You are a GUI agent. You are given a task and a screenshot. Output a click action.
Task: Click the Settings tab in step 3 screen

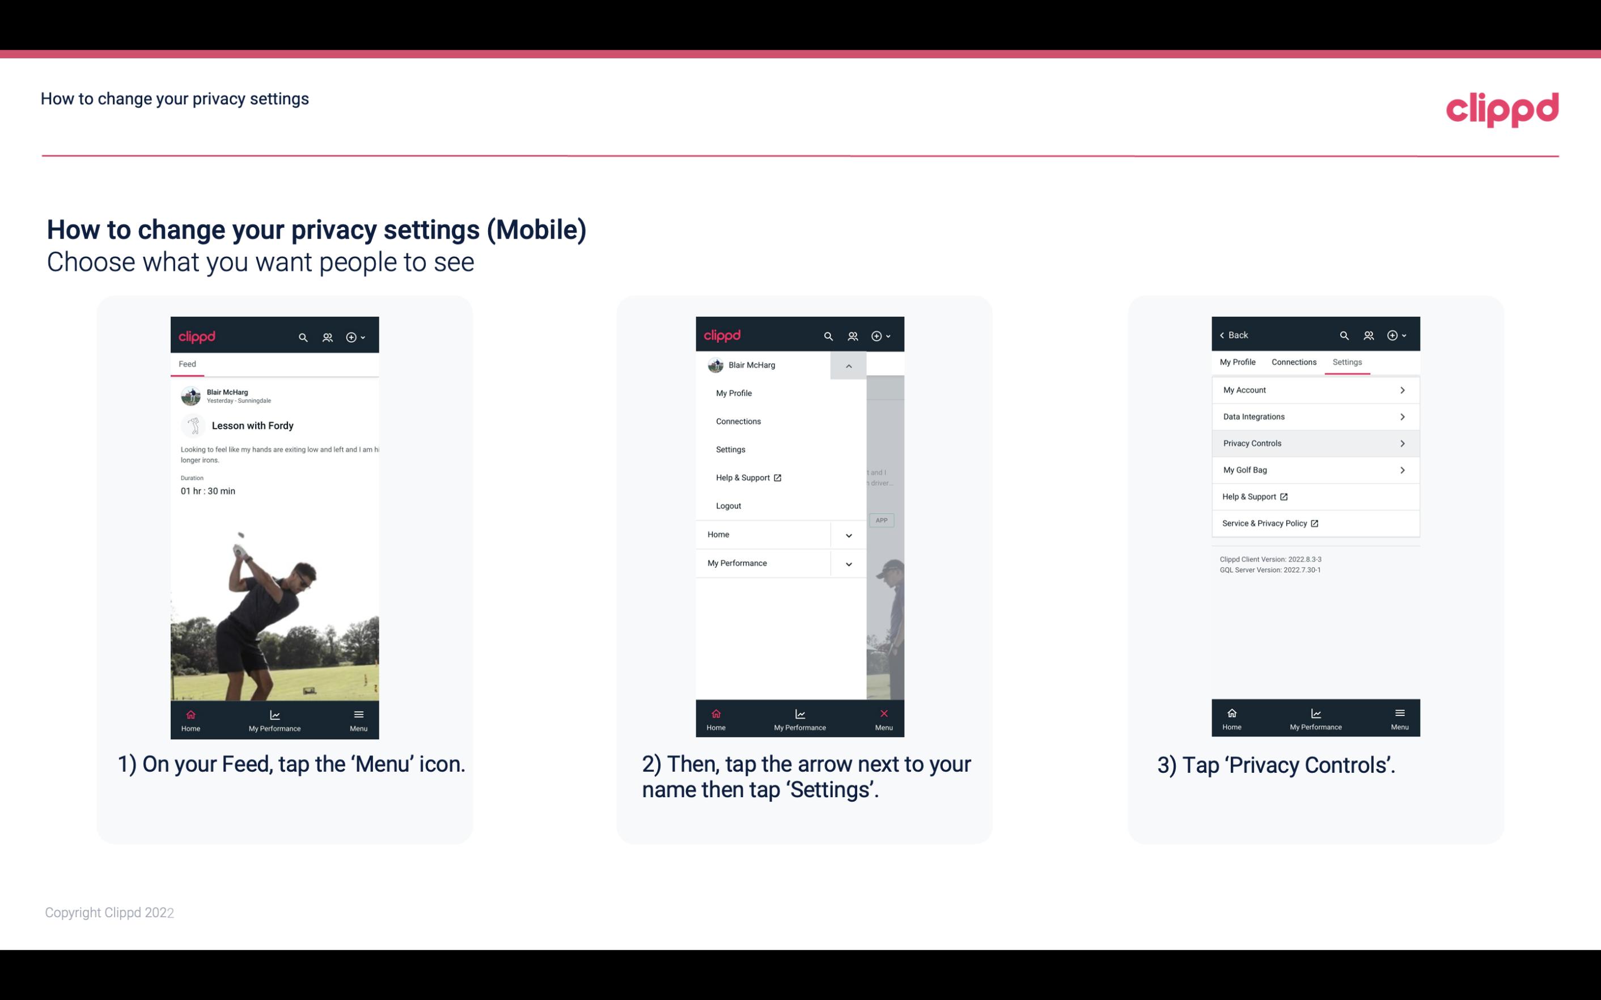(1346, 361)
